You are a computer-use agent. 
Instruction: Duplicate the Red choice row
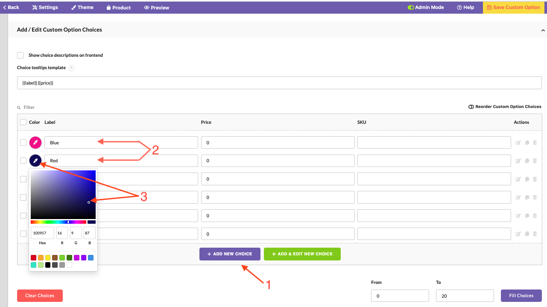click(x=526, y=161)
